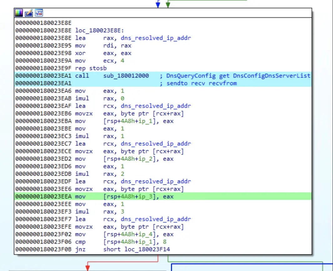Viewport: 333px width, 271px height.
Task: Select movzx at address 180023EFE
Action: (x=129, y=227)
